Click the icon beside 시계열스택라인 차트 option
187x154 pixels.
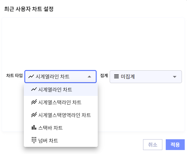[34, 102]
